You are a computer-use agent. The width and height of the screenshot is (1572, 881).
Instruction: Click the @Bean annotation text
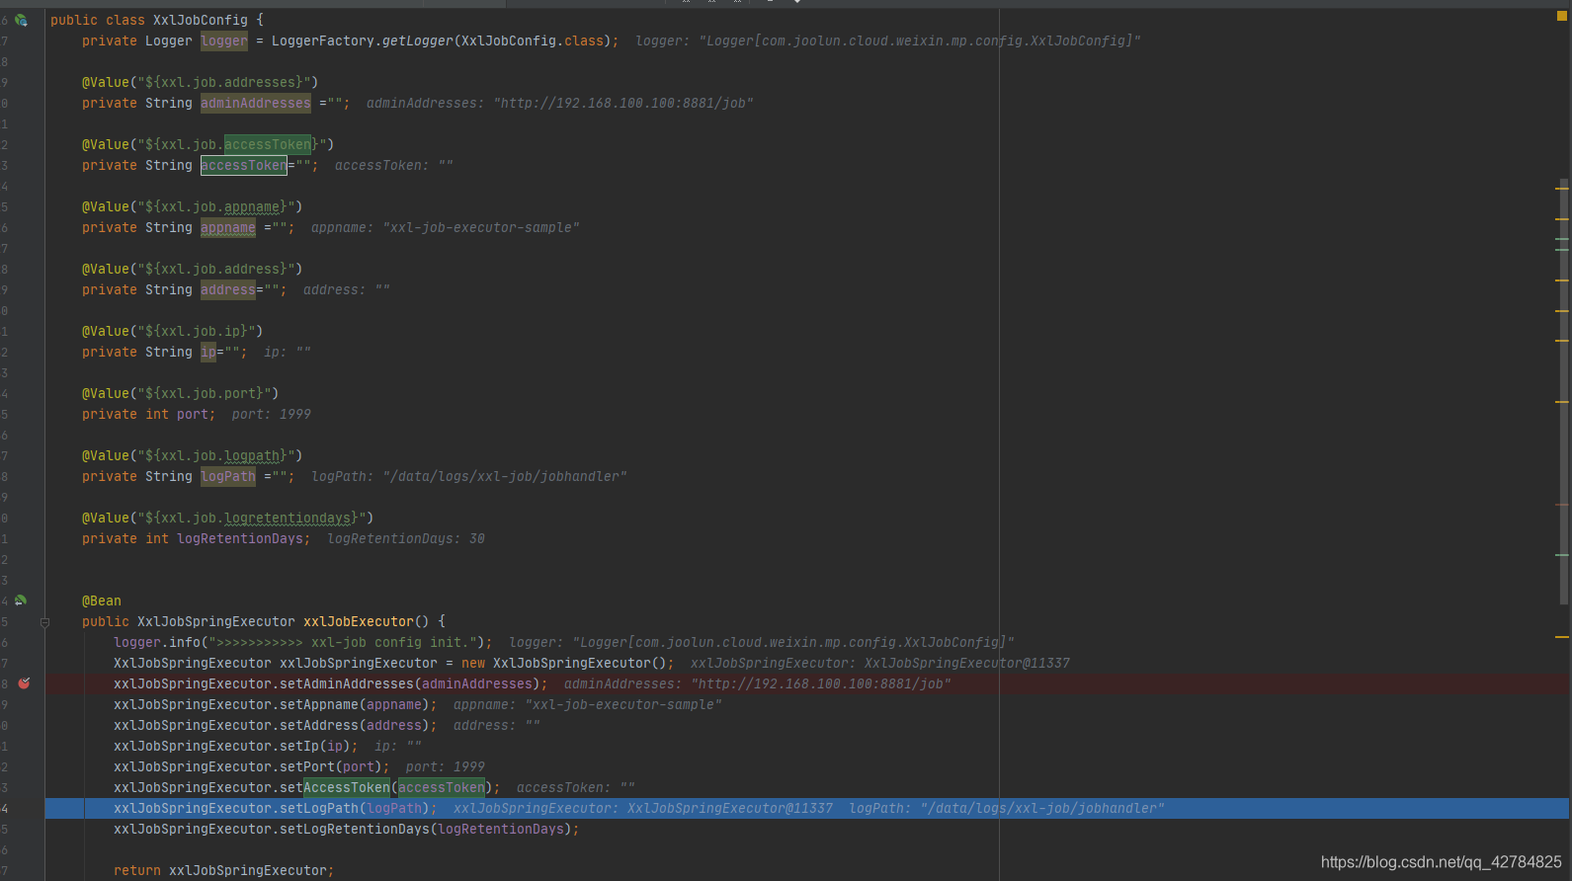pyautogui.click(x=102, y=601)
